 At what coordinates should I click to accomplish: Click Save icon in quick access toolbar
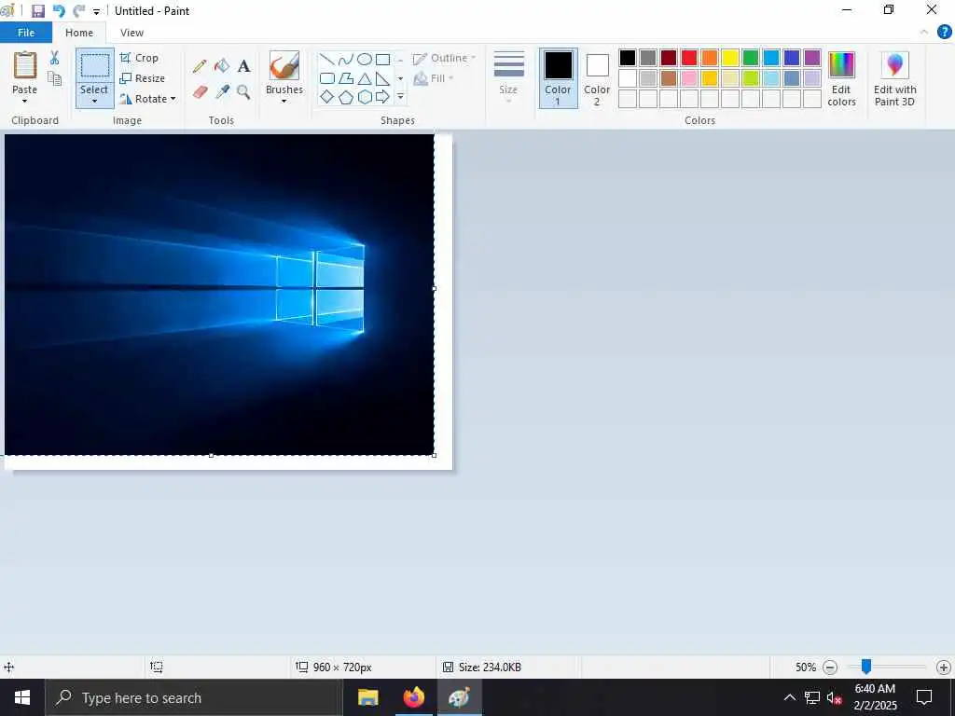pyautogui.click(x=37, y=11)
